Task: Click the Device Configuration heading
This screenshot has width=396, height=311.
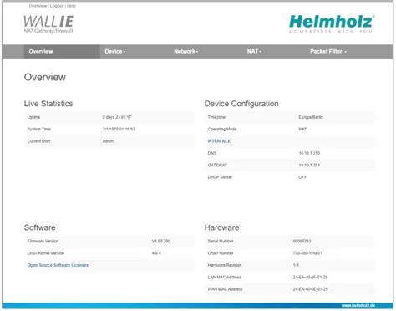Action: (x=241, y=104)
